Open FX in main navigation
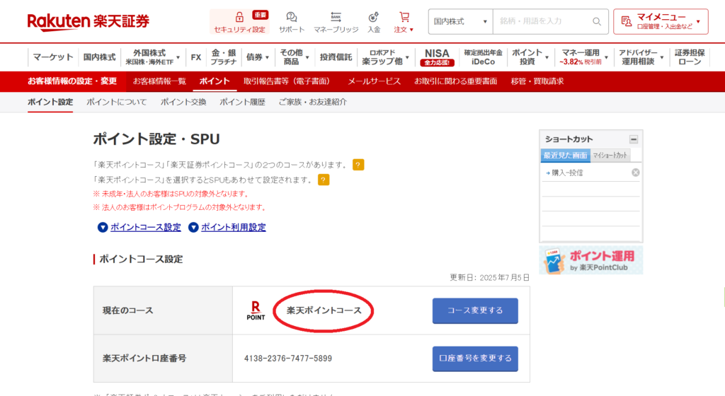The height and width of the screenshot is (396, 725). tap(195, 57)
